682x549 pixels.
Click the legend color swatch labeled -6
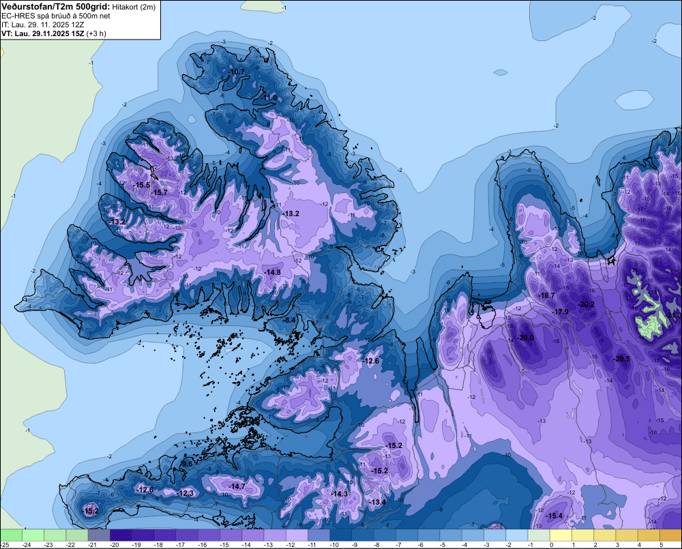click(x=429, y=535)
